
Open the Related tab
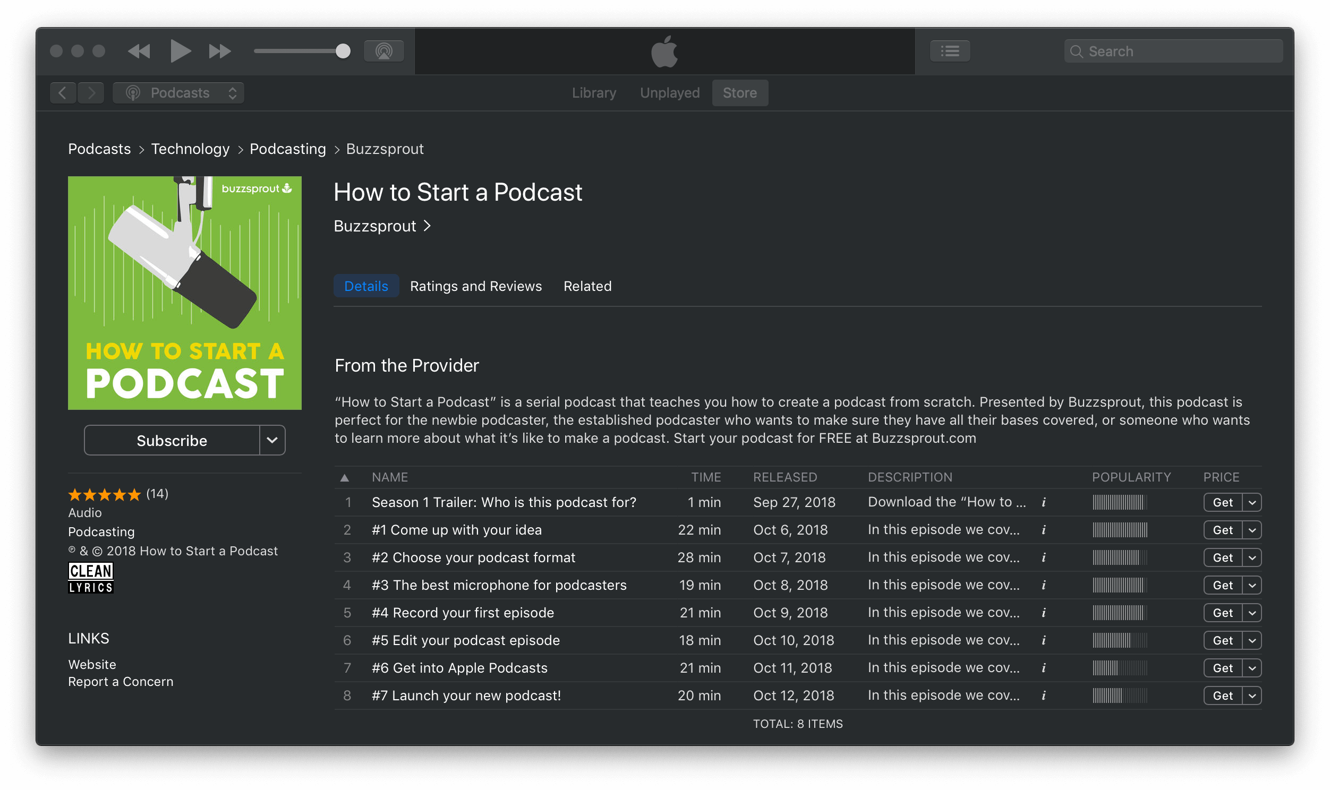pyautogui.click(x=588, y=286)
